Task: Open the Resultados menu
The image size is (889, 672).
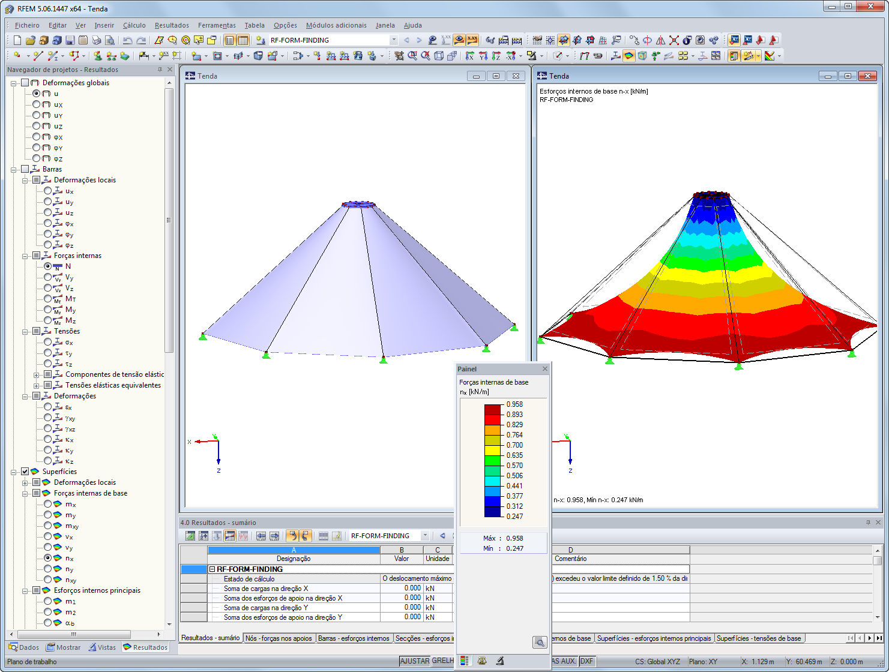Action: point(172,25)
